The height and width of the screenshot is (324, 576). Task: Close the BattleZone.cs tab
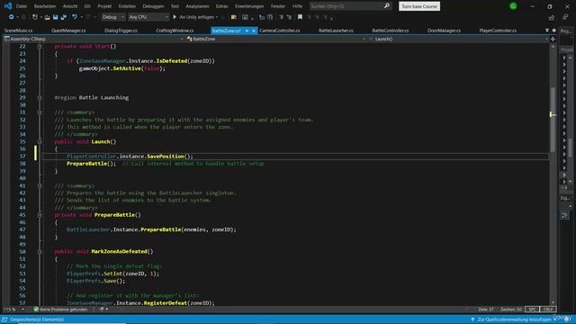click(x=254, y=31)
